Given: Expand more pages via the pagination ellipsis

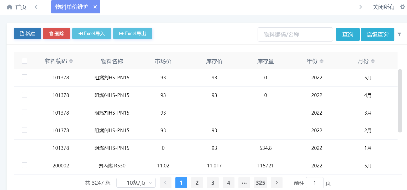Looking at the screenshot, I should pos(244,183).
